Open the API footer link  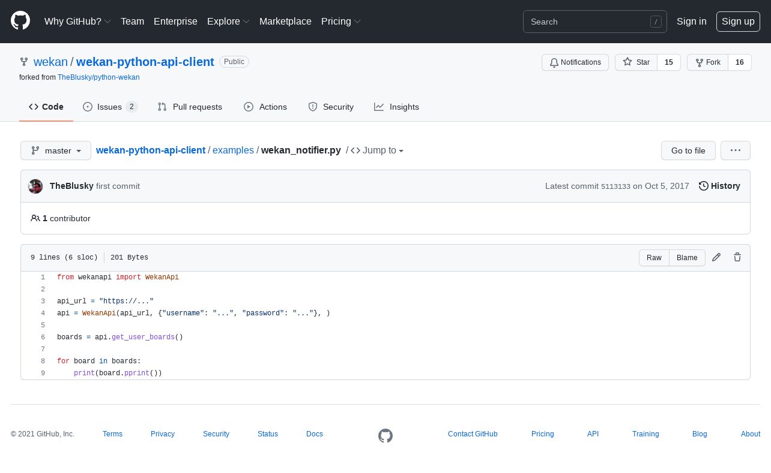(x=593, y=434)
